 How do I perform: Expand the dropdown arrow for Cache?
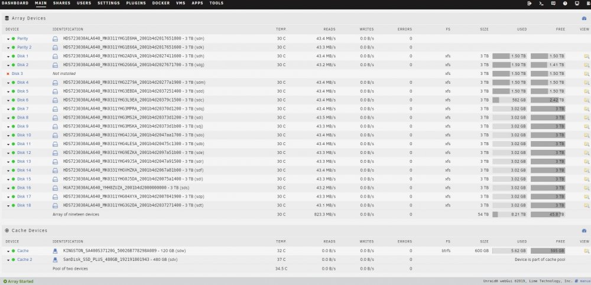pos(8,251)
